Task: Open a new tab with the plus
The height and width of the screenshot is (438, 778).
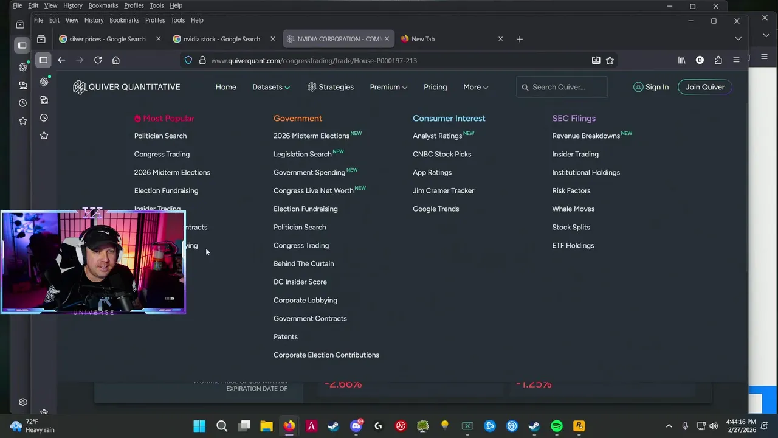Action: coord(519,39)
